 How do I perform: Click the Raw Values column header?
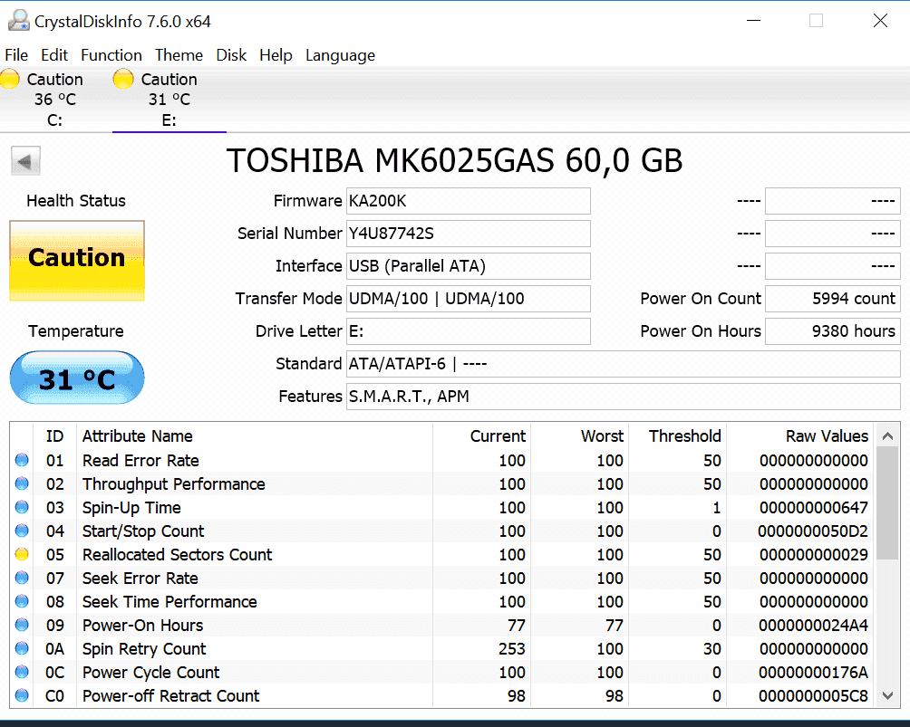click(801, 436)
